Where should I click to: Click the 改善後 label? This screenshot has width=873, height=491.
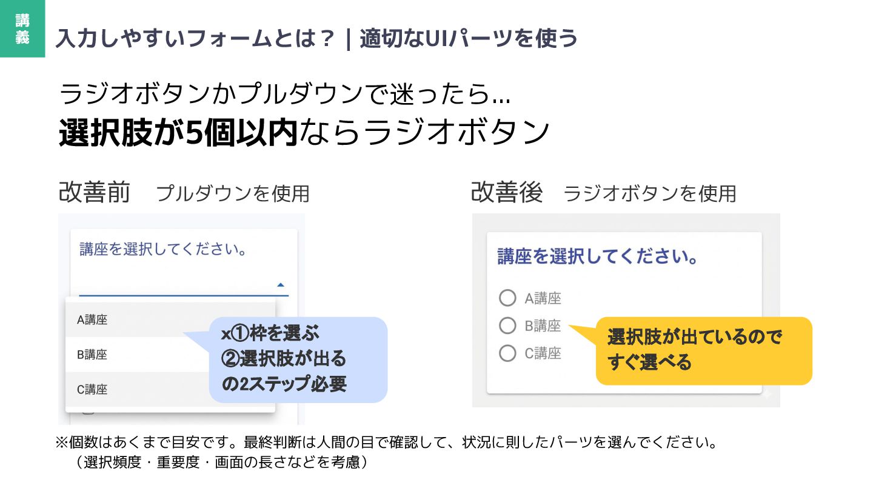coord(507,192)
